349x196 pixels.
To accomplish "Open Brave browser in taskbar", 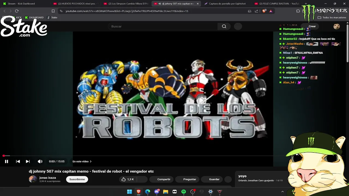I will click(x=139, y=192).
